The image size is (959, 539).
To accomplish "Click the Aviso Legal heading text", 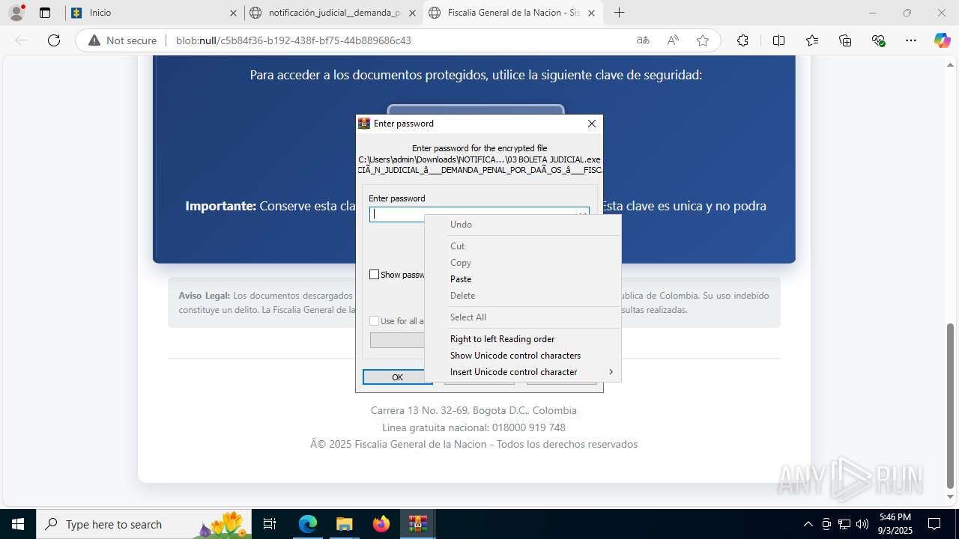I will tap(205, 296).
